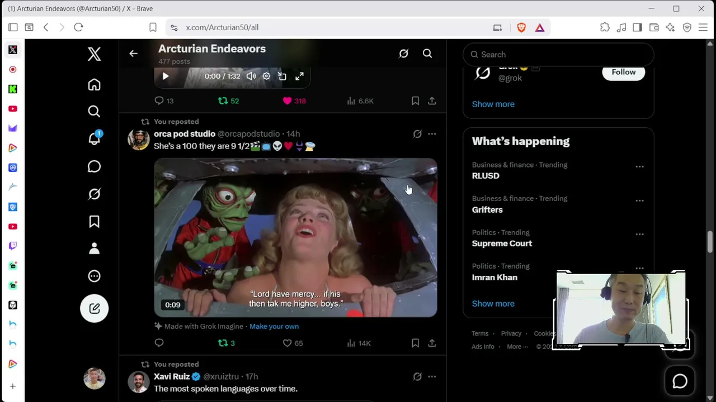
Task: Open the Profile person icon in navigation
Action: (x=94, y=248)
